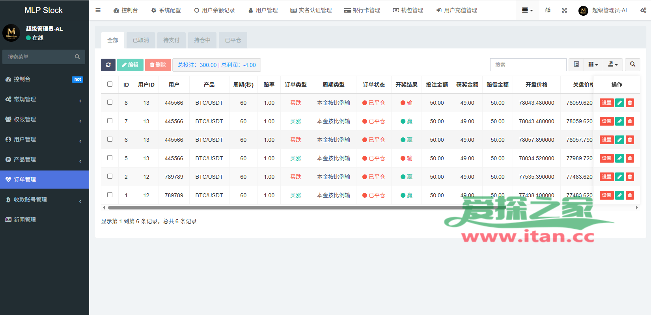
Task: Open the export data dropdown
Action: click(x=613, y=65)
